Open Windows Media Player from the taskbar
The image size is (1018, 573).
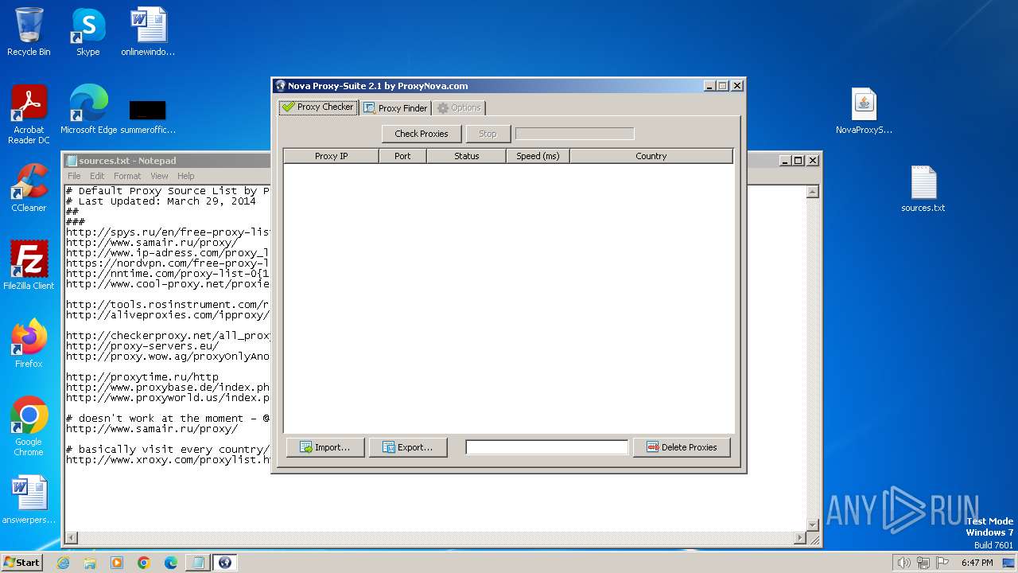coord(117,563)
